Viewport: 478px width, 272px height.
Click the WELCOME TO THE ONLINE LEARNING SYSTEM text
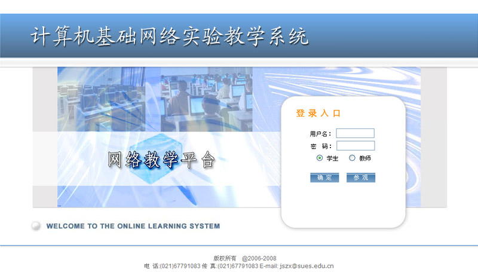133,226
